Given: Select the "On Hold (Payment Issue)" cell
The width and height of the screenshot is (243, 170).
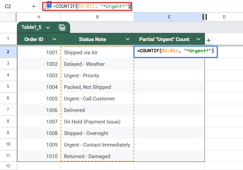Looking at the screenshot, I should point(97,121).
